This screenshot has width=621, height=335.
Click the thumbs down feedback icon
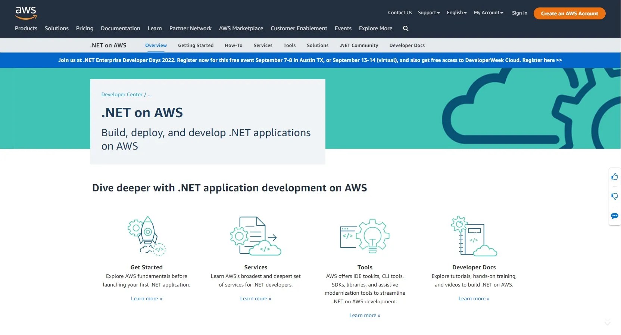[x=615, y=196]
